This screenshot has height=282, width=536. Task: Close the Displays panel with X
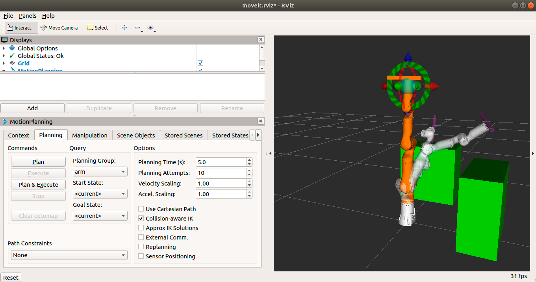point(260,40)
